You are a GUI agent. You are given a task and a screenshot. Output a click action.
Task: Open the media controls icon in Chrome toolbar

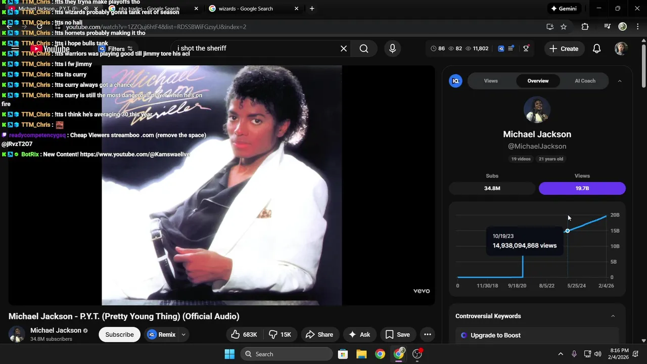pyautogui.click(x=608, y=27)
